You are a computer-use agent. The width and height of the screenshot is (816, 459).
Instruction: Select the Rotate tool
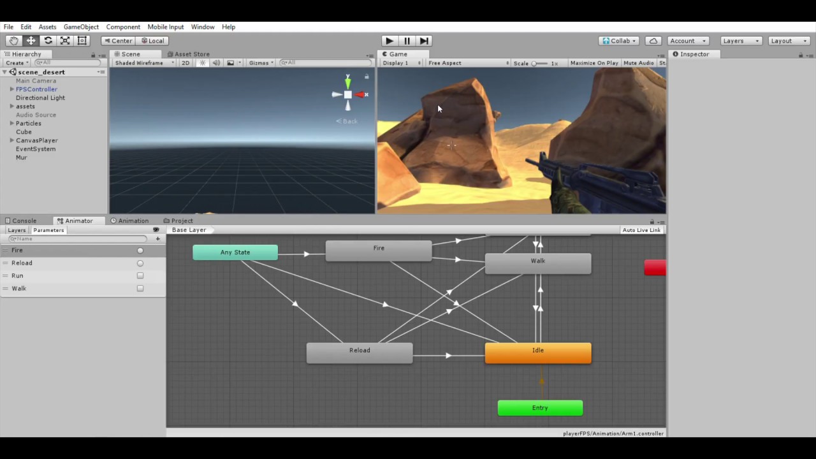click(48, 41)
